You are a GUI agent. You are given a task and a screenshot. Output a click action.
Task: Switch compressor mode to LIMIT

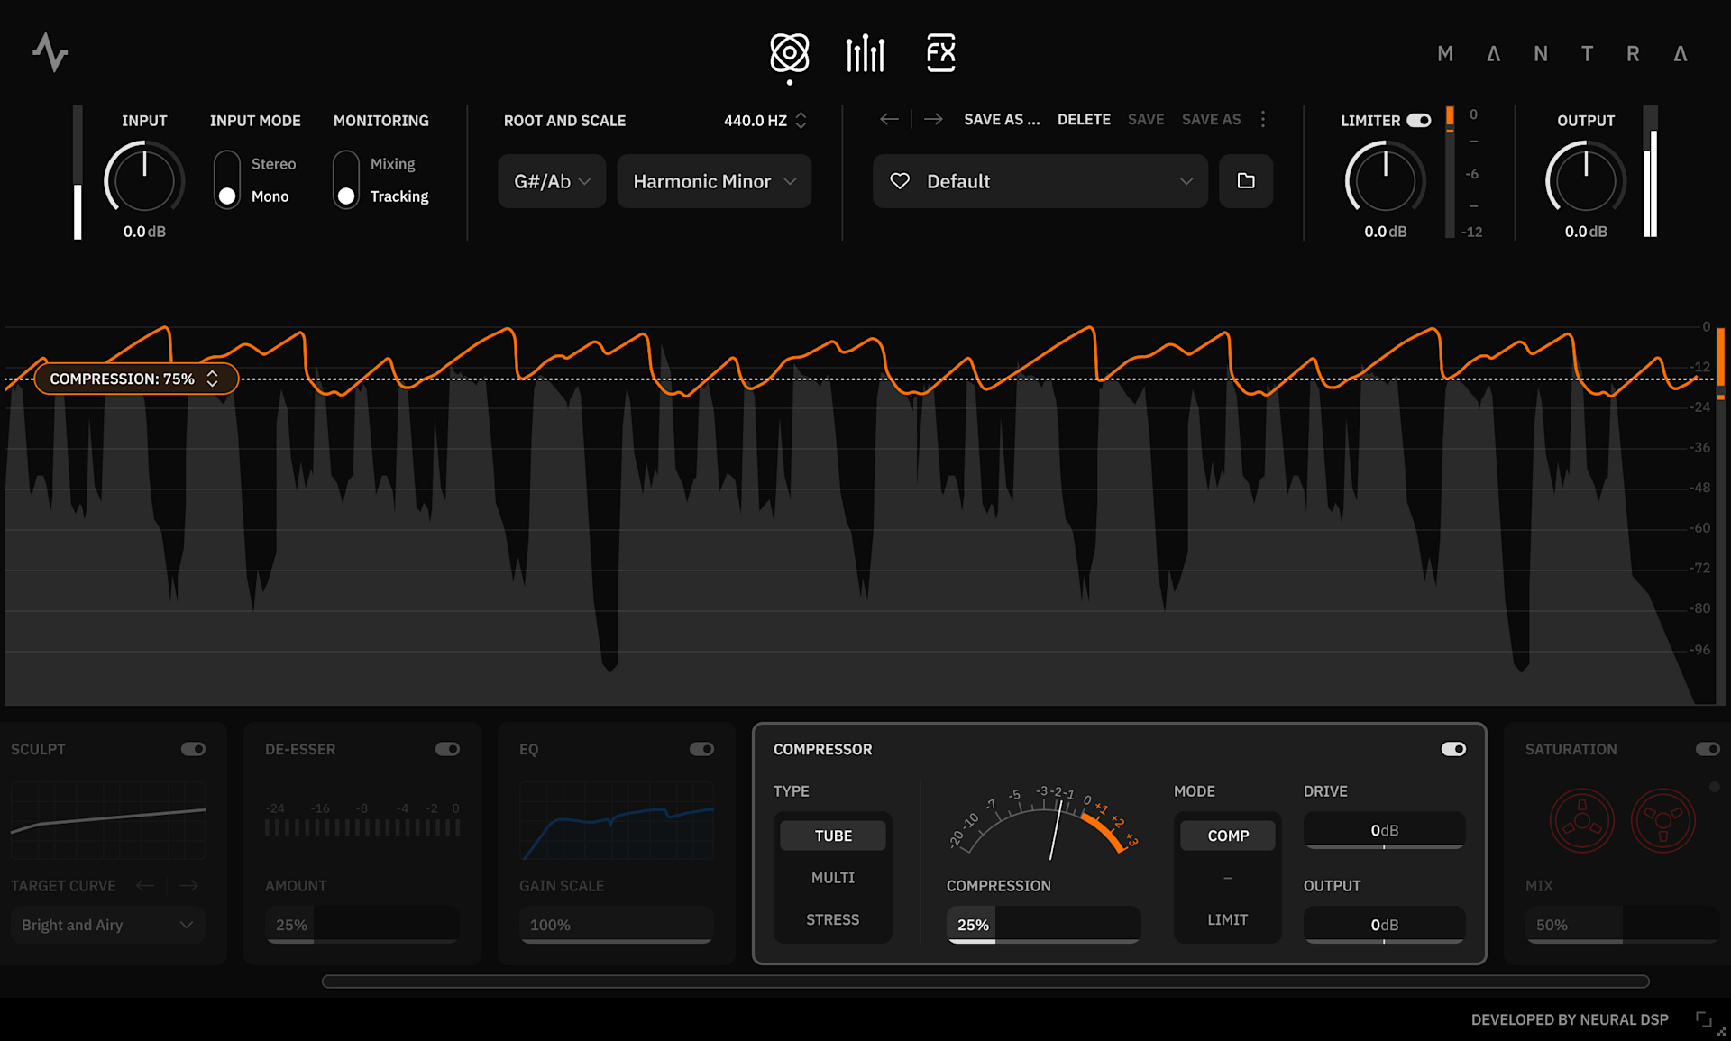pos(1227,919)
